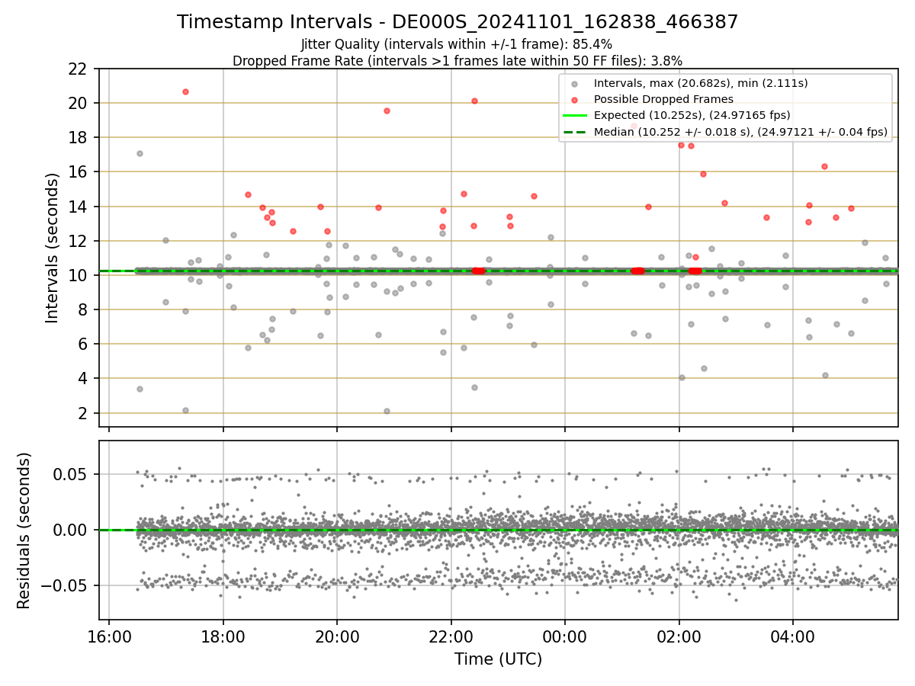Viewport: 915px width, 686px height.
Task: Click the '18' tick on the intervals axis
Action: [78, 137]
